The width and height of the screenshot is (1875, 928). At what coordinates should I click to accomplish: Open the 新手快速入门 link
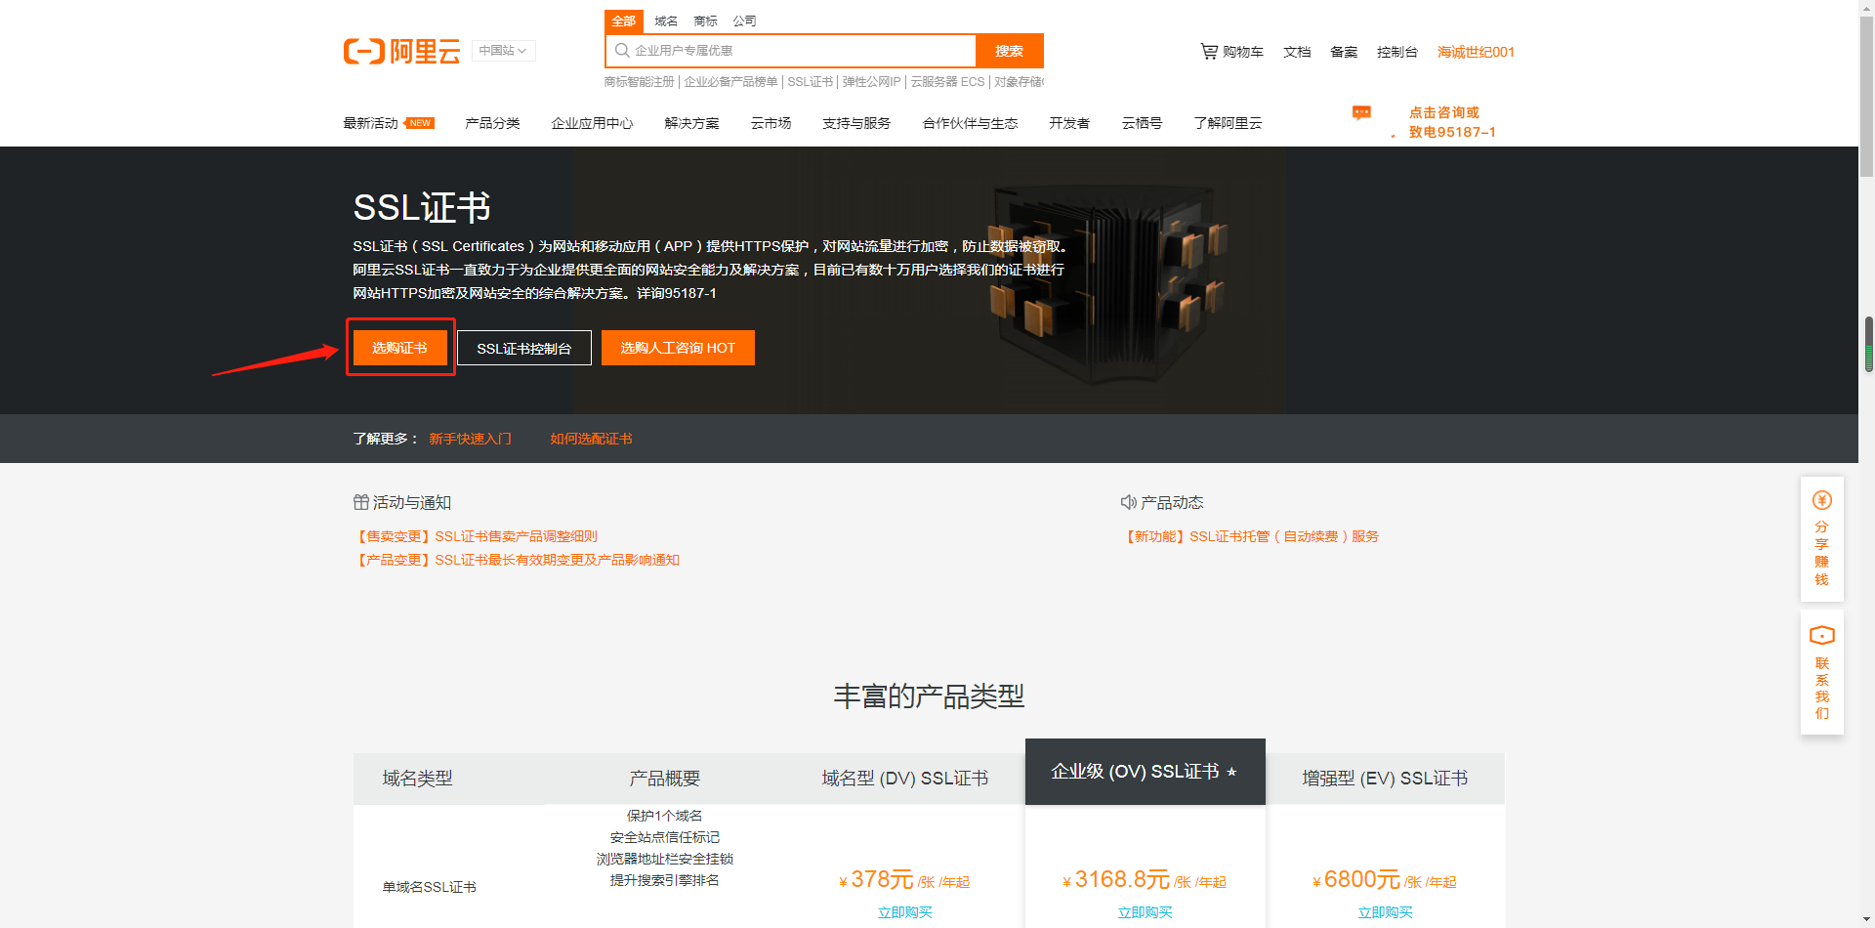click(x=470, y=439)
